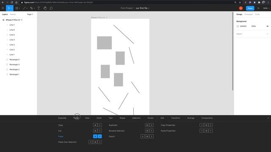Open the Page 1 pages dropdown
271x152 pixels.
30,14
